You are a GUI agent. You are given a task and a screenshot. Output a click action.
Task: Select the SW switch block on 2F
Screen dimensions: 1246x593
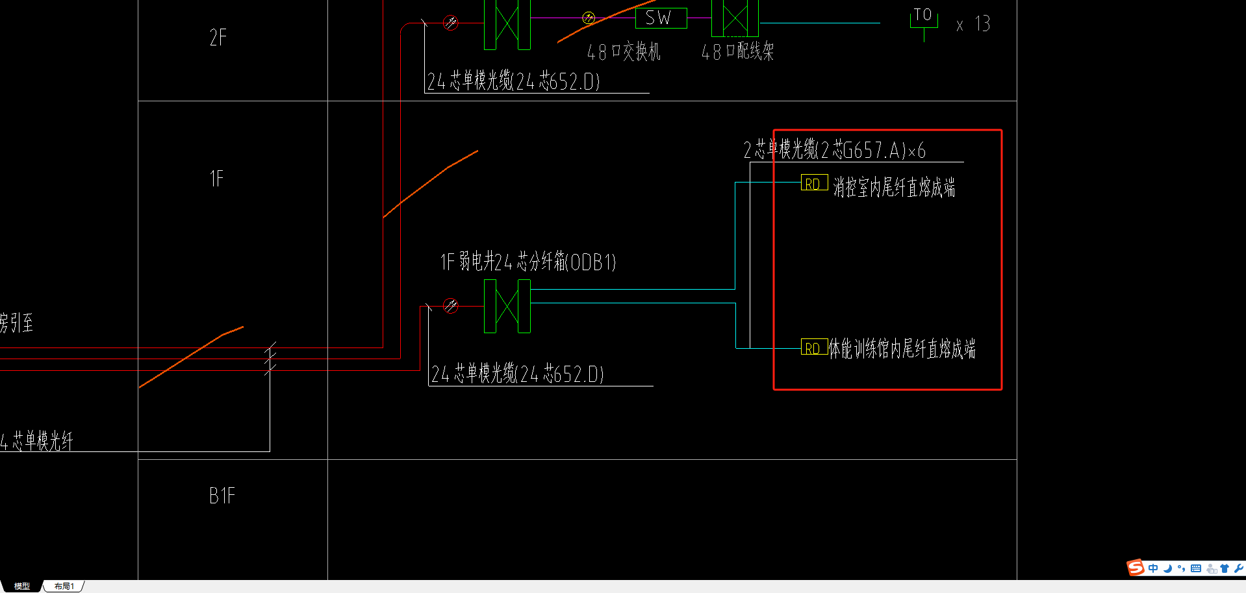[661, 18]
